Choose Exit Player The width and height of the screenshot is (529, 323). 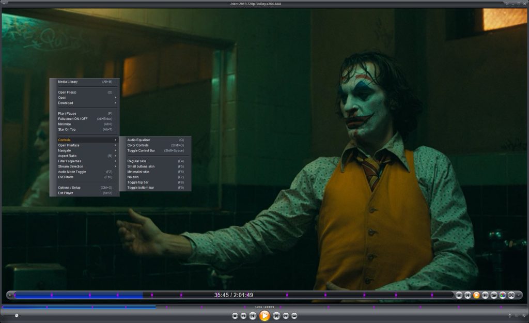[85, 193]
